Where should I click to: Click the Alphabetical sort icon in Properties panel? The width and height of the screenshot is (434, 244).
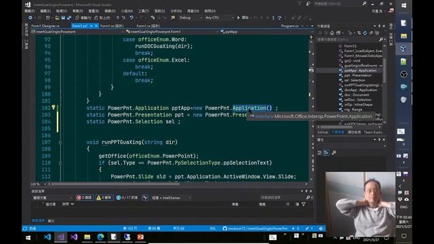pyautogui.click(x=326, y=152)
